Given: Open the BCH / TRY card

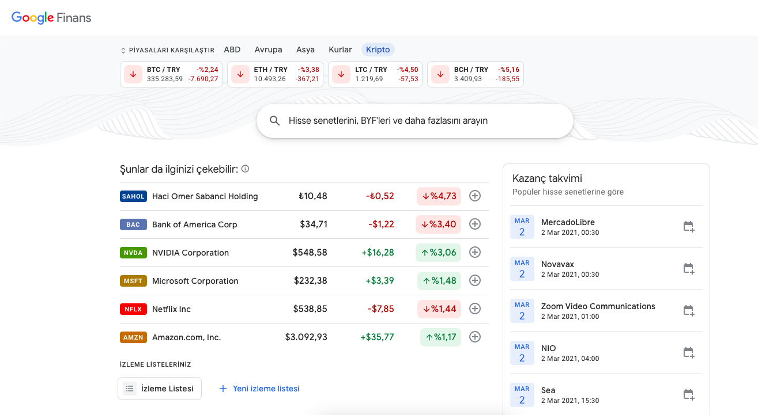Looking at the screenshot, I should pyautogui.click(x=476, y=74).
